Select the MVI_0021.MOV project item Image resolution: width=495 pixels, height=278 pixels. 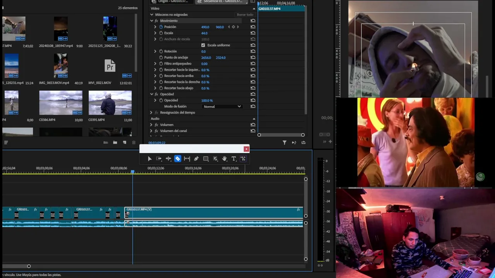point(110,66)
